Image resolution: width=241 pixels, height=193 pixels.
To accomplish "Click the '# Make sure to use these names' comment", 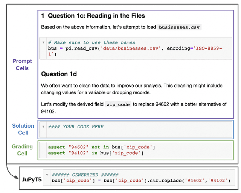I will 92,42.
